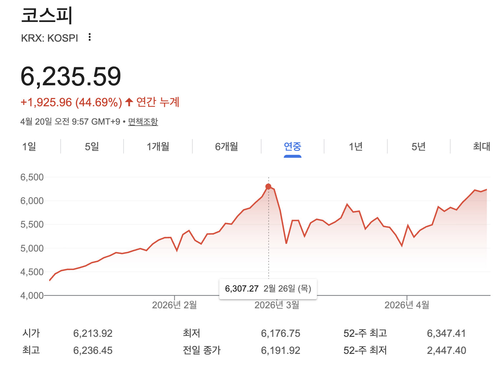504x389 pixels.
Task: Click the 6,307.27 chart tooltip
Action: tap(268, 289)
